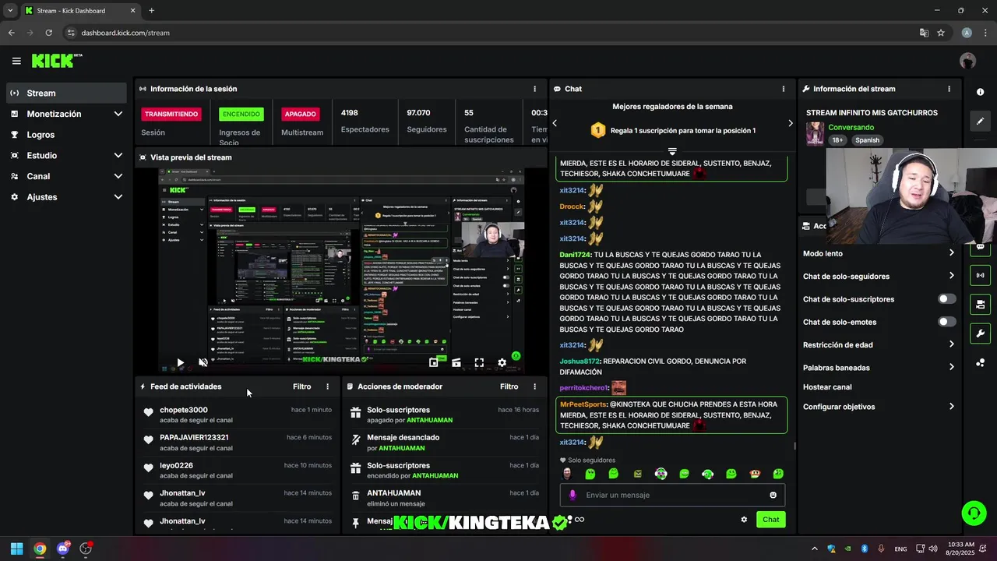Open Windows Start menu
The height and width of the screenshot is (561, 997).
[x=16, y=549]
